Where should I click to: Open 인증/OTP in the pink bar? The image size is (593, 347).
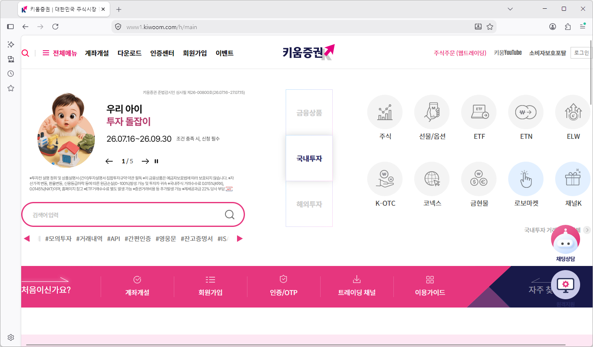(284, 286)
